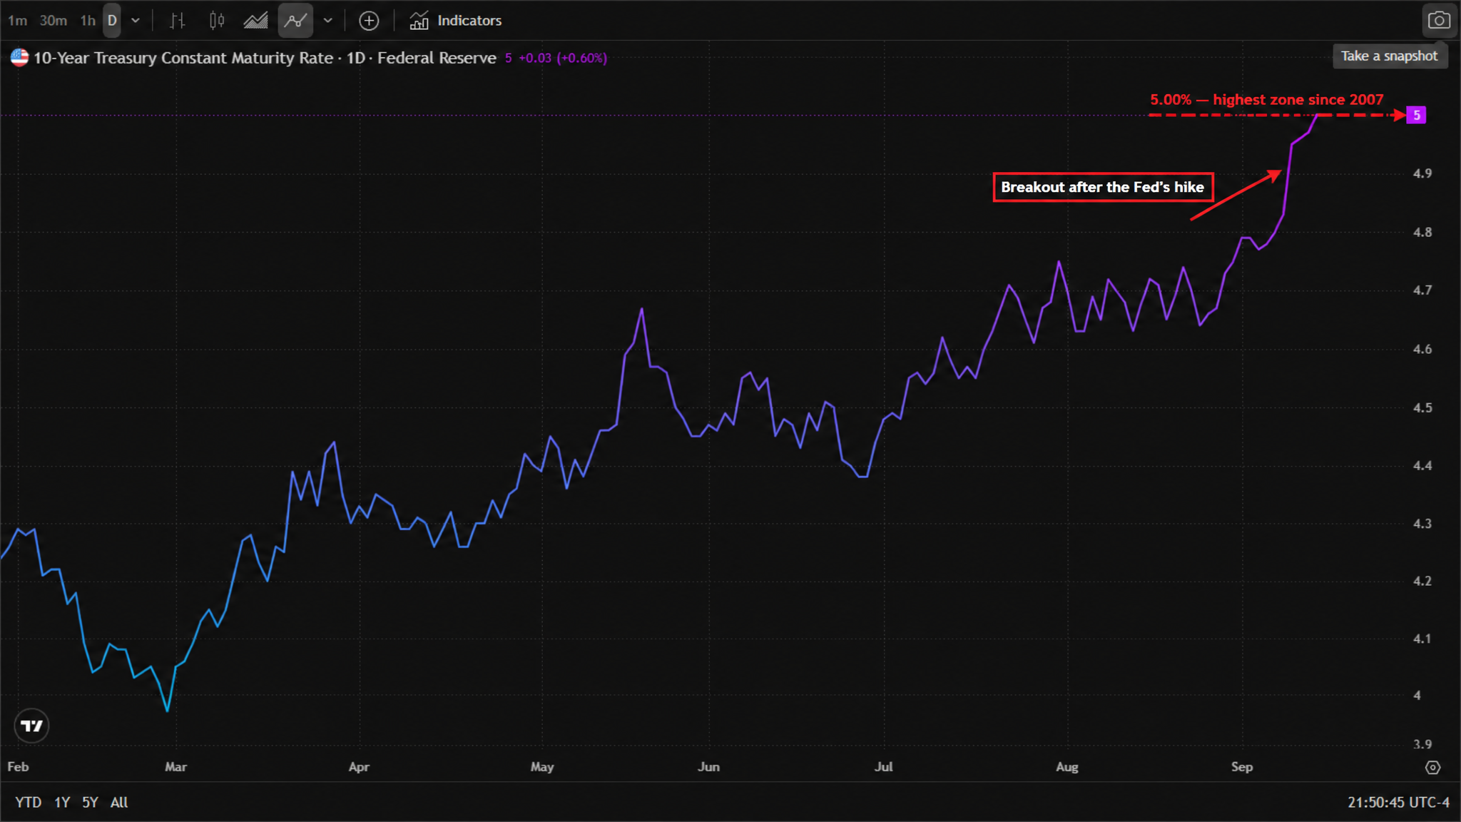The image size is (1461, 822).
Task: Expand the chart style dropdown arrow
Action: coord(328,21)
